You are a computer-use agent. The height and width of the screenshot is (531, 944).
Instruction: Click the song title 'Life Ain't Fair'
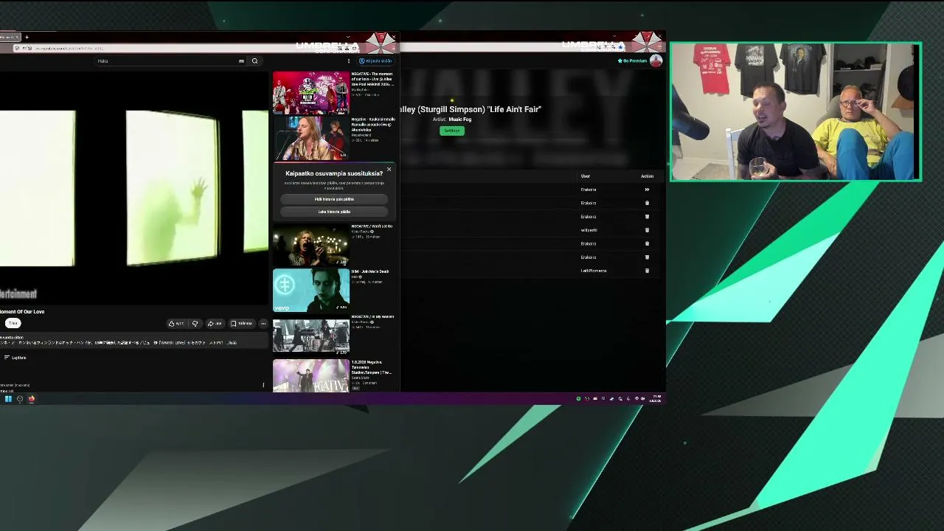coord(515,109)
